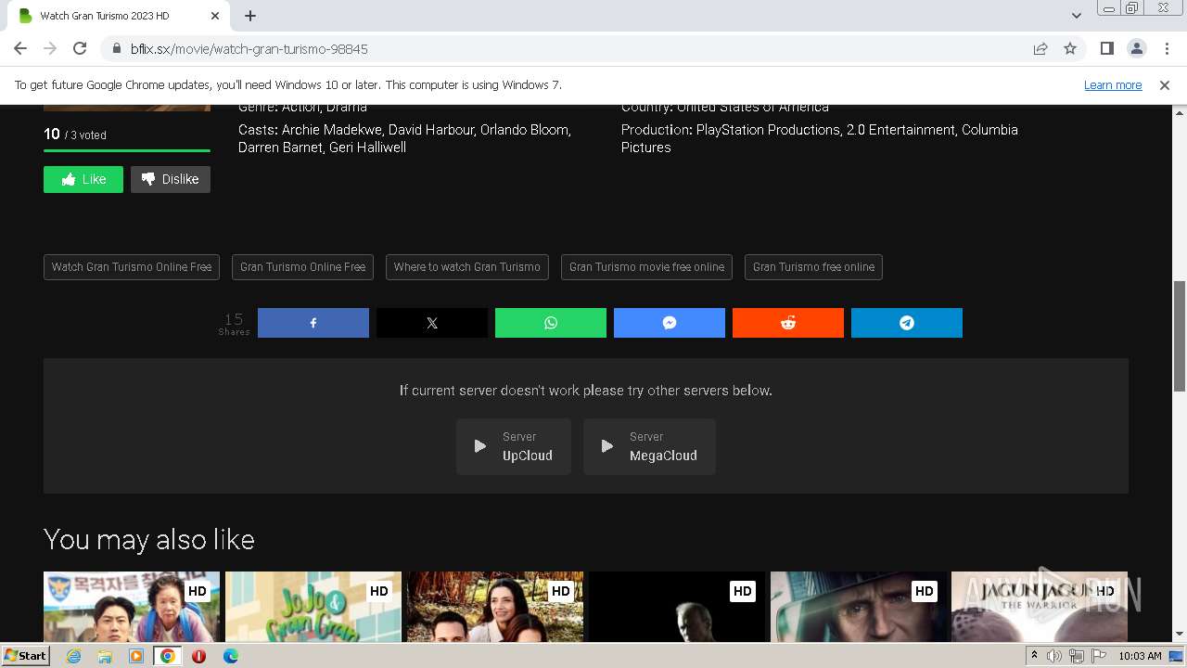Viewport: 1187px width, 668px height.
Task: Share the movie via Messenger
Action: [x=670, y=323]
